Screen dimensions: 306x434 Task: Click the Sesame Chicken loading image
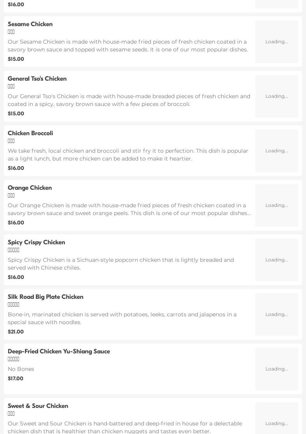click(276, 42)
